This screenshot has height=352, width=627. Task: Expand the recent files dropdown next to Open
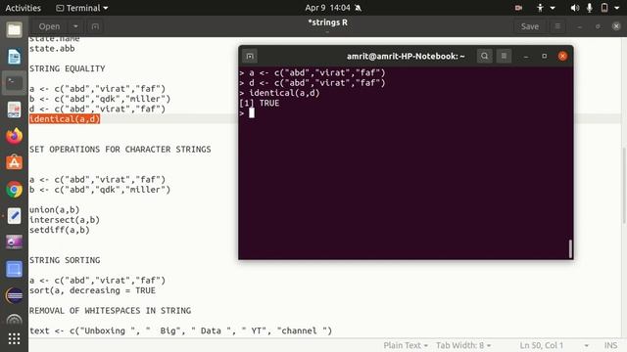click(x=75, y=26)
